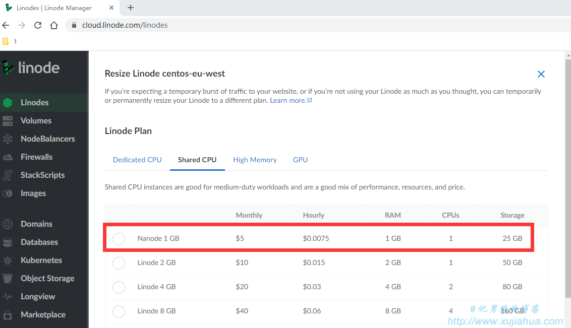Close the Resize Linode dialog
This screenshot has width=571, height=328.
(541, 74)
